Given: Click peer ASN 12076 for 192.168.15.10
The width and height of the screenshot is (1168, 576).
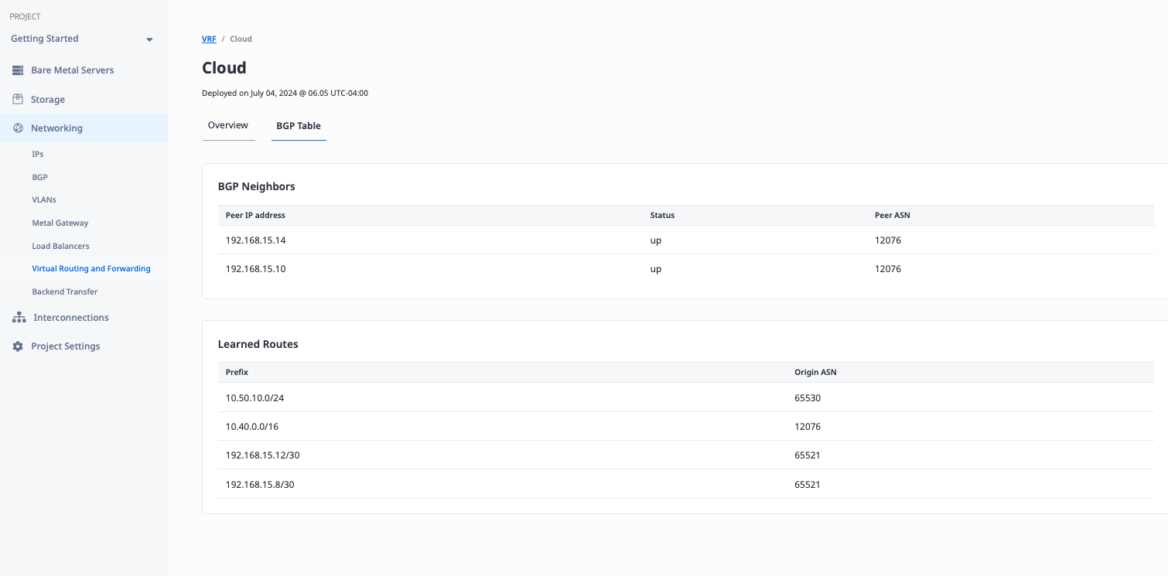Looking at the screenshot, I should (888, 269).
